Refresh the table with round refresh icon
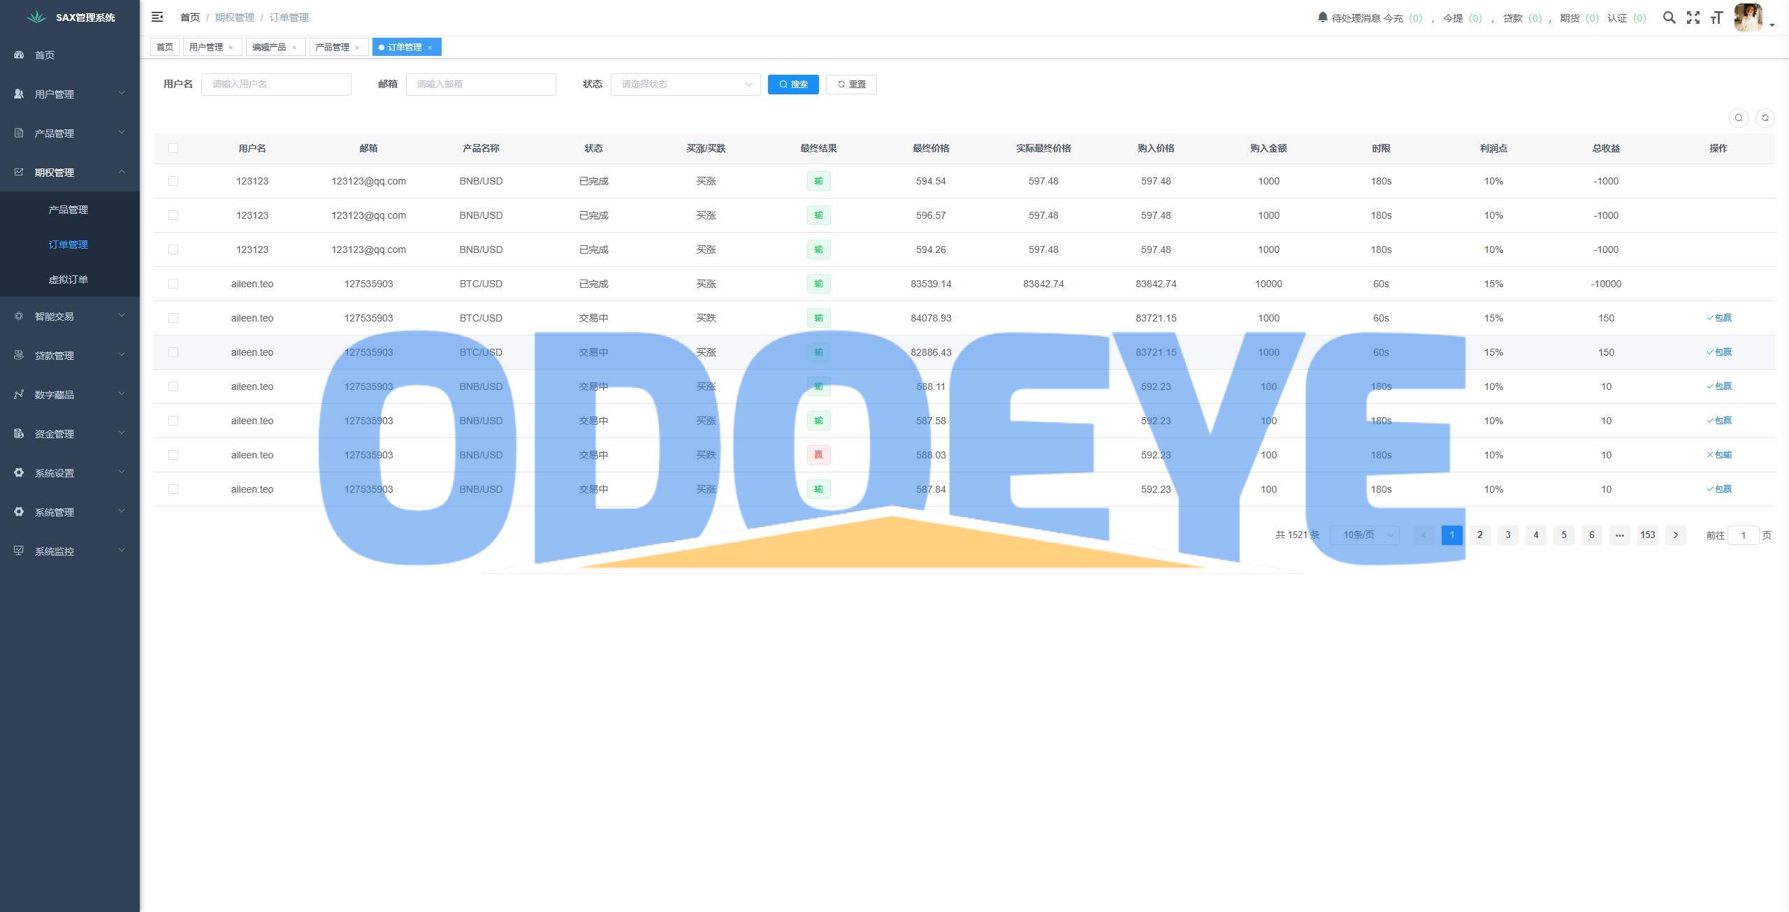Screen dimensions: 1789x912 tap(1765, 118)
